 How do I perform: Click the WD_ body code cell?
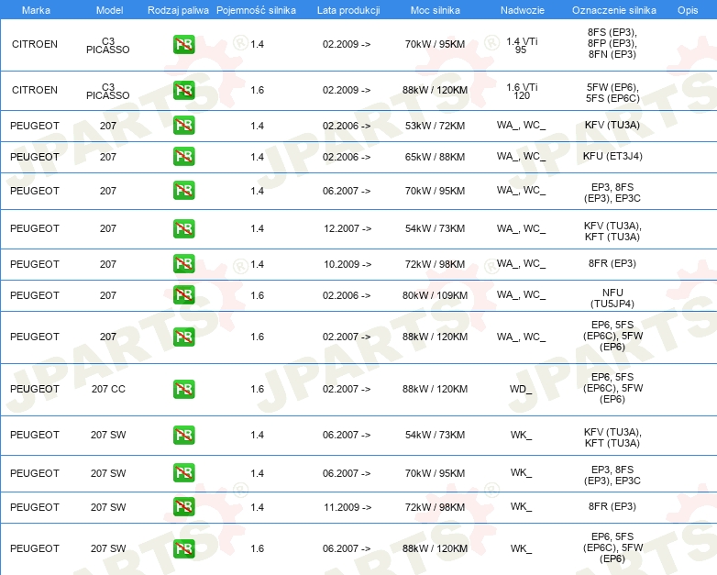click(x=521, y=389)
